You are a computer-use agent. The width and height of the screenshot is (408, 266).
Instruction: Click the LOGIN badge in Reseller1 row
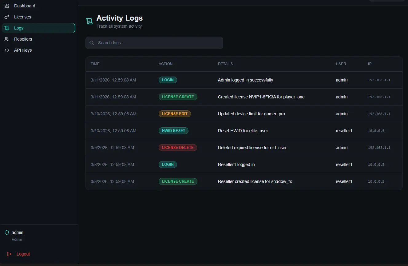[168, 165]
